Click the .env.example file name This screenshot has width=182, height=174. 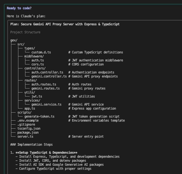(28, 121)
